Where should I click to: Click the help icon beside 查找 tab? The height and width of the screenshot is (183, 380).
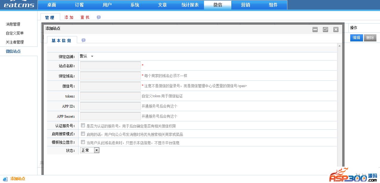99,17
